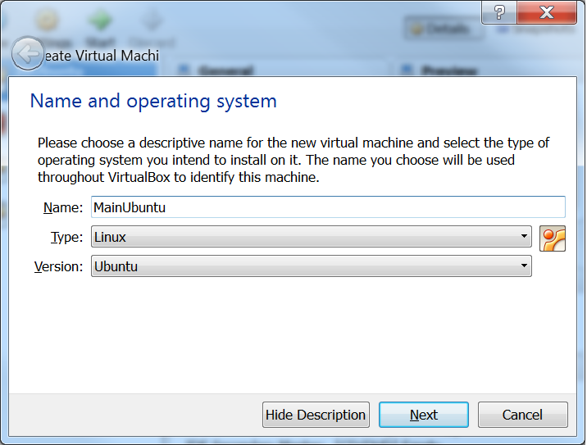The width and height of the screenshot is (587, 445).
Task: Open the Version dropdown showing Ubuntu
Action: tap(311, 266)
